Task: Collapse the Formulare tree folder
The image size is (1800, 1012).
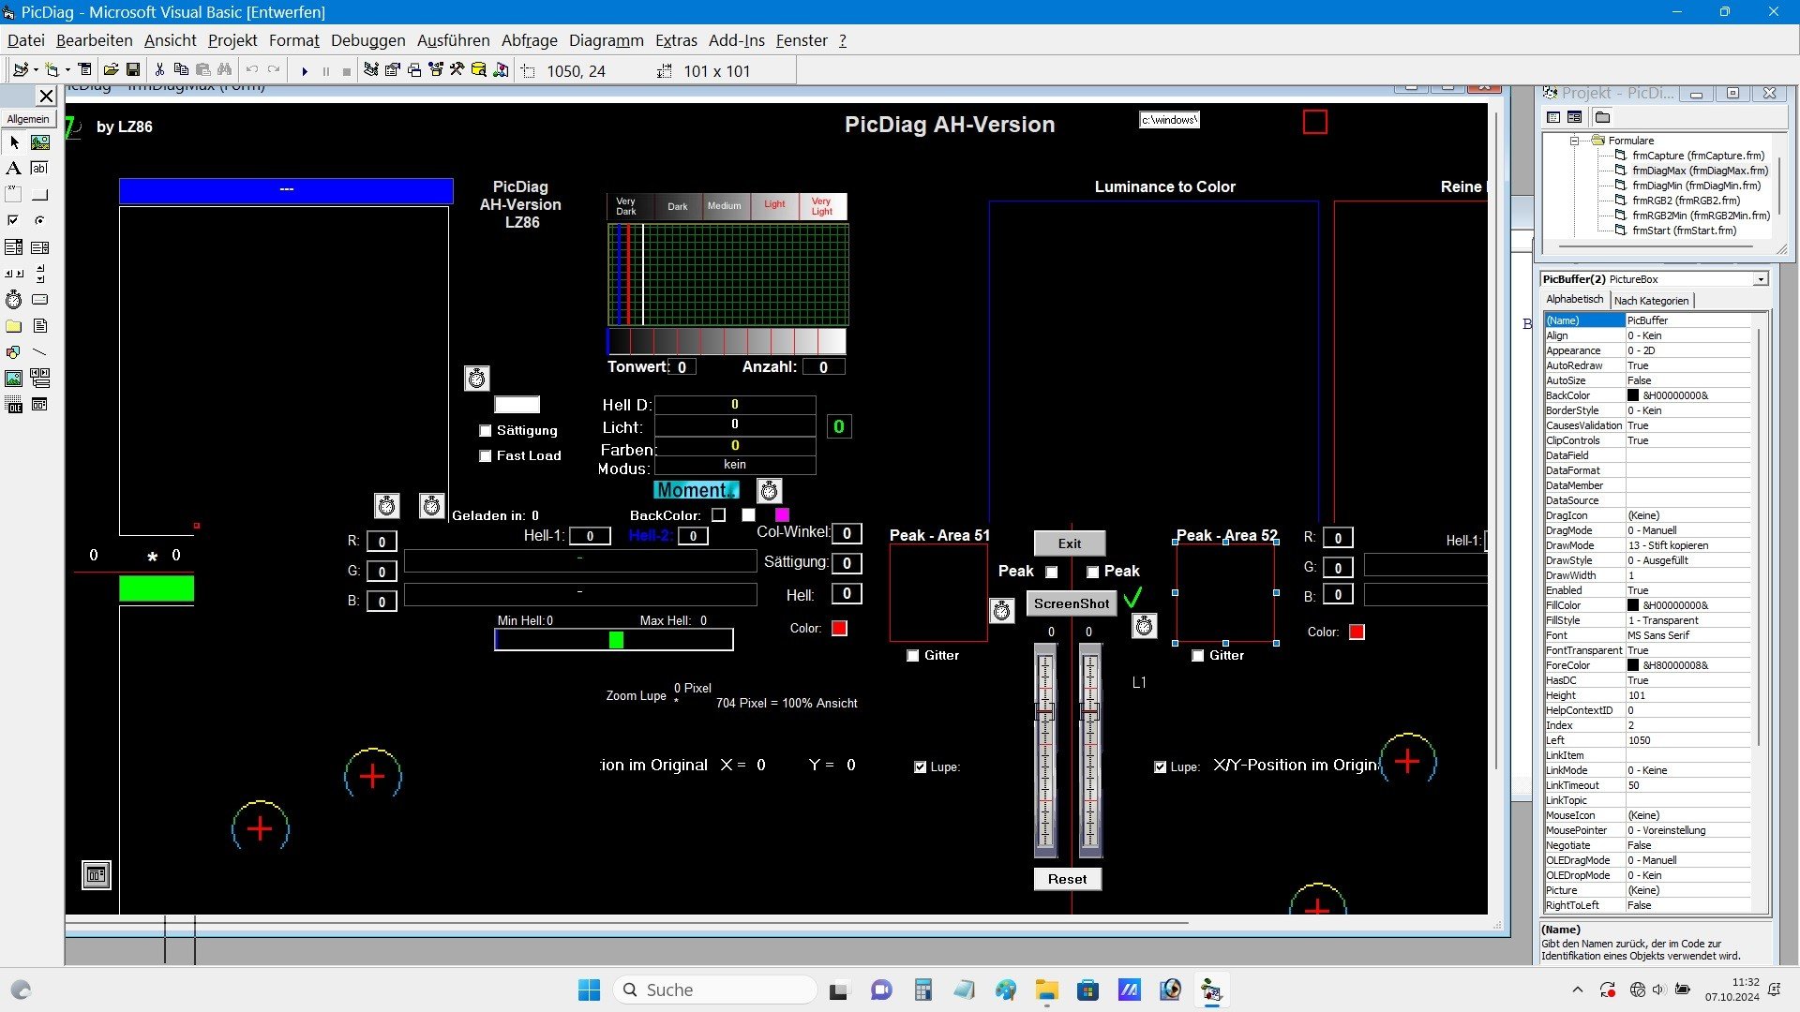Action: tap(1575, 141)
